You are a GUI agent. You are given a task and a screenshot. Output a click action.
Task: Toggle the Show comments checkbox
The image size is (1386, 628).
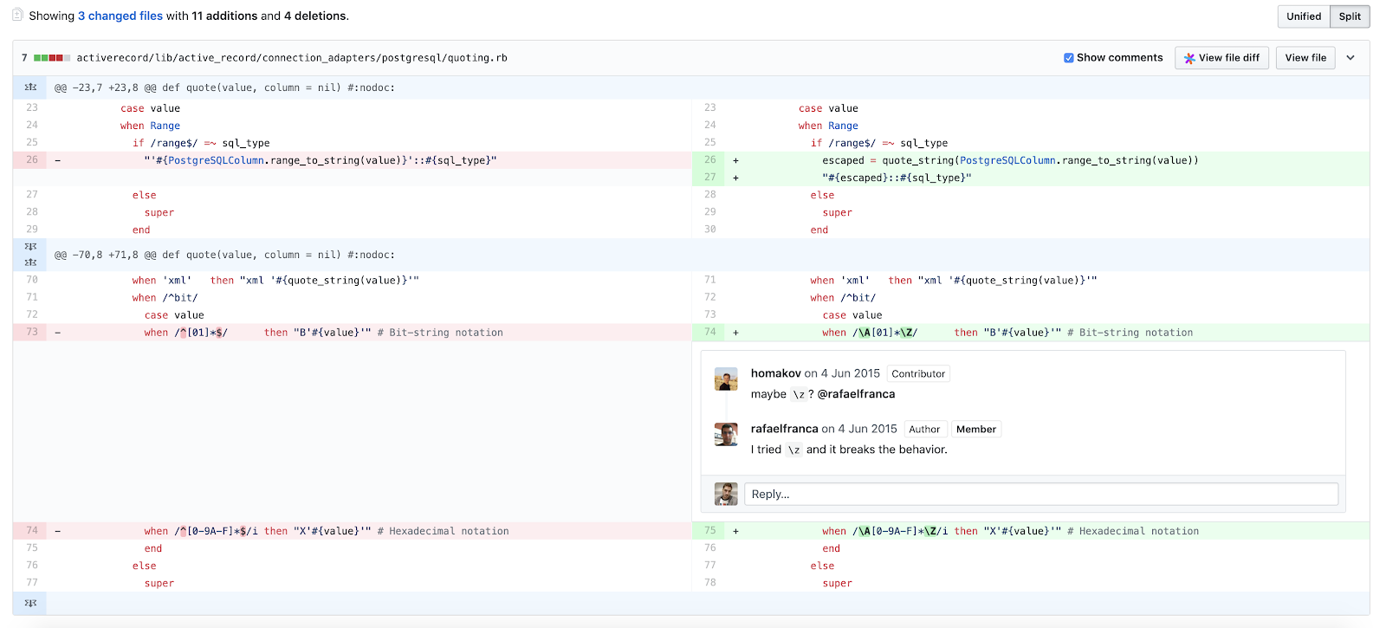point(1069,58)
